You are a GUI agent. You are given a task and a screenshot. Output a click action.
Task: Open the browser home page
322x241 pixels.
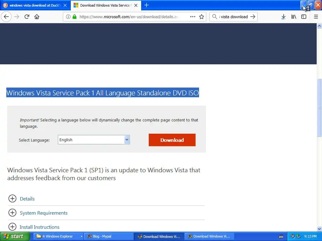(37, 17)
